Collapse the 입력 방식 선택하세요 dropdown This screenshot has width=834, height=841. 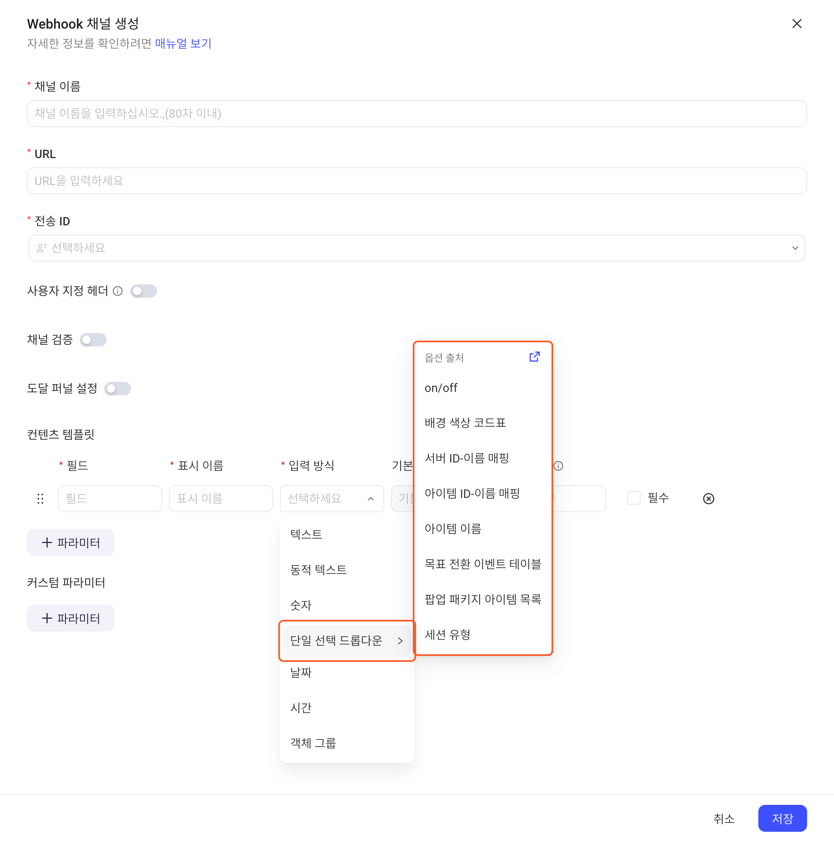coord(332,498)
